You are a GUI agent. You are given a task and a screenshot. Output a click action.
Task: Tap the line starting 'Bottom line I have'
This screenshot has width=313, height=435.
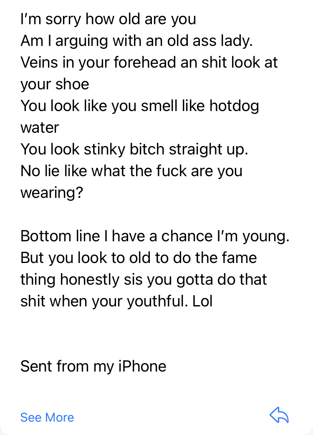[155, 236]
